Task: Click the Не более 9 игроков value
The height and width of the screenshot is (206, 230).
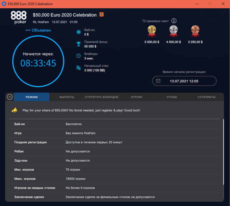Action: 80,188
